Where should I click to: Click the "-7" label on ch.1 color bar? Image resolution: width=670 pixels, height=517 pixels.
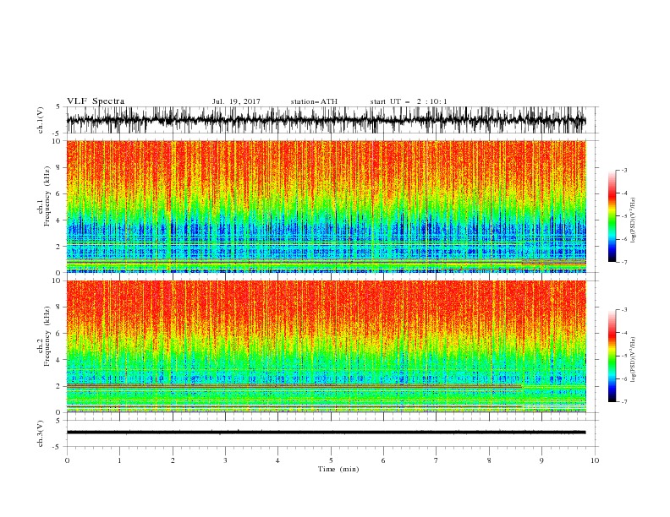pos(623,263)
